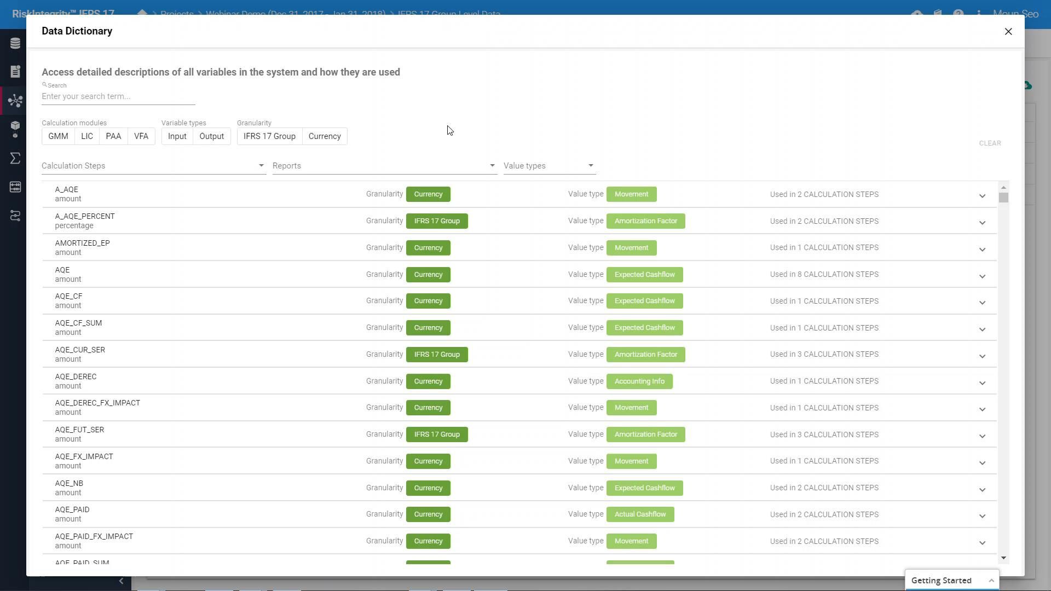Select the network graph sidebar icon
The width and height of the screenshot is (1051, 591).
point(15,101)
